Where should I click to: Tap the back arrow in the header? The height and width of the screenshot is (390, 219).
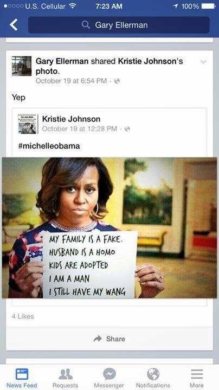[x=14, y=25]
